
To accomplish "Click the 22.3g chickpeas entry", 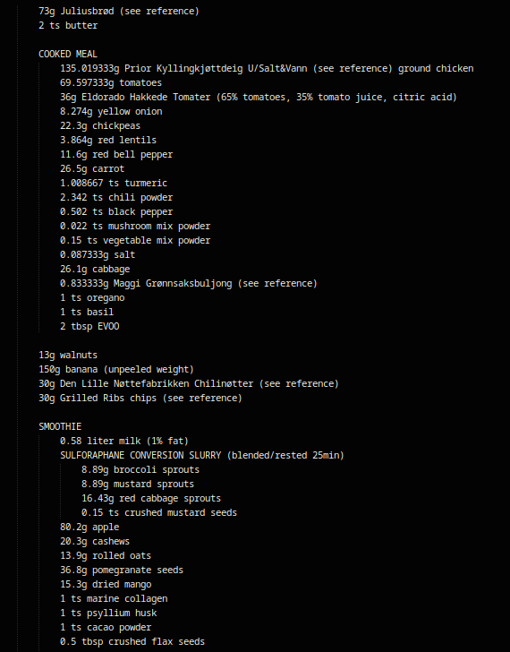I will click(x=100, y=126).
